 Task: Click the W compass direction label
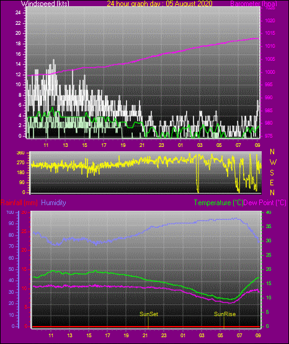click(x=273, y=162)
